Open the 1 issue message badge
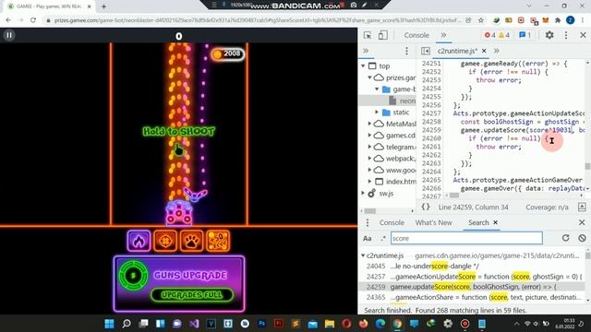 525,35
